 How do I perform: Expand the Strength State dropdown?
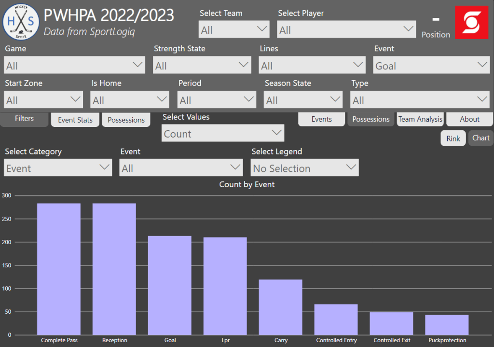tap(202, 65)
